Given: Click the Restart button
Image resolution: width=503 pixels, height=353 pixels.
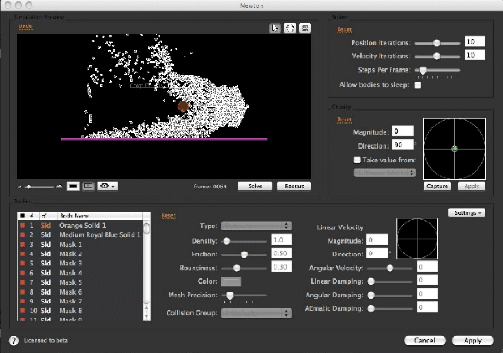Looking at the screenshot, I should coord(294,186).
